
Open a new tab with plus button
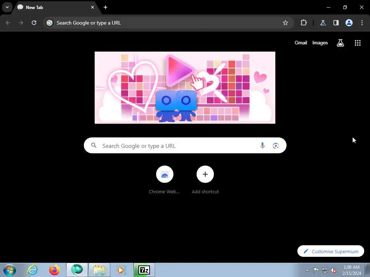[x=106, y=7]
